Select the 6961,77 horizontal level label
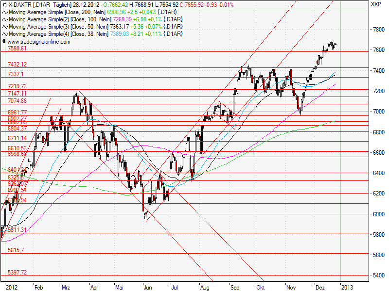 tap(17, 113)
